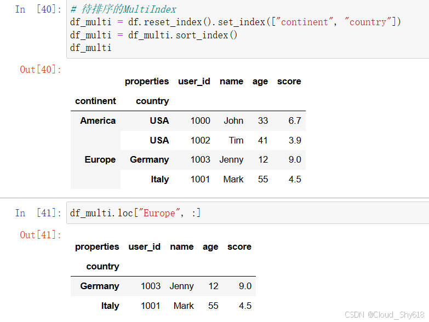Click the Out[40] output prompt
The image size is (429, 322).
(x=41, y=70)
